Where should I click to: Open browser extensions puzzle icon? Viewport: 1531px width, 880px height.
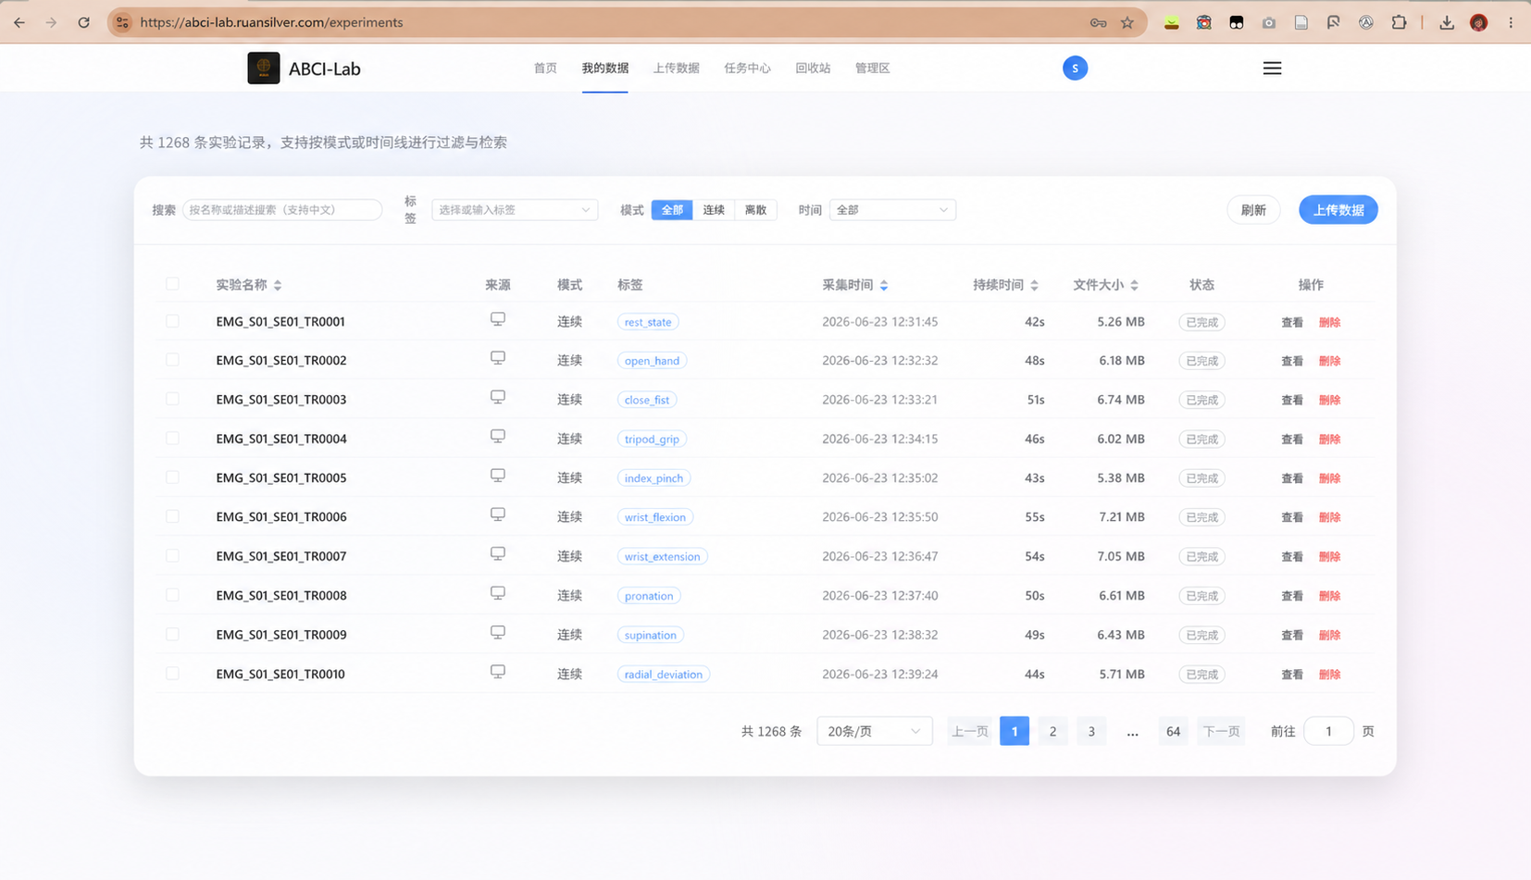point(1399,22)
